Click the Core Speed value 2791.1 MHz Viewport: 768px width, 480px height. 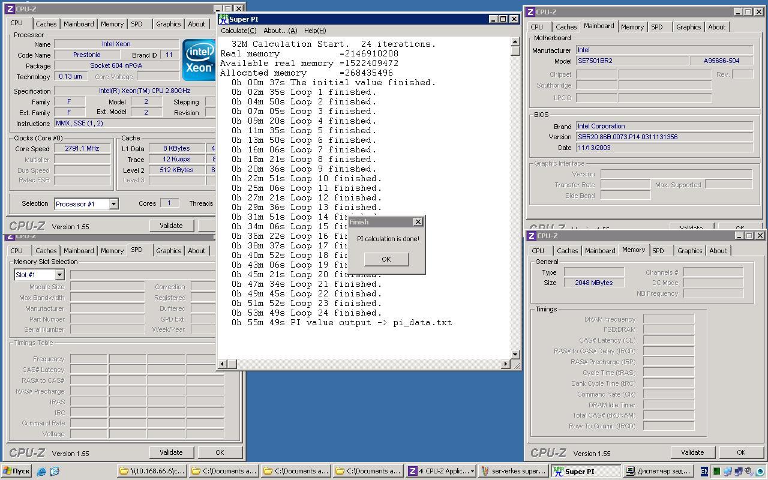pyautogui.click(x=82, y=148)
